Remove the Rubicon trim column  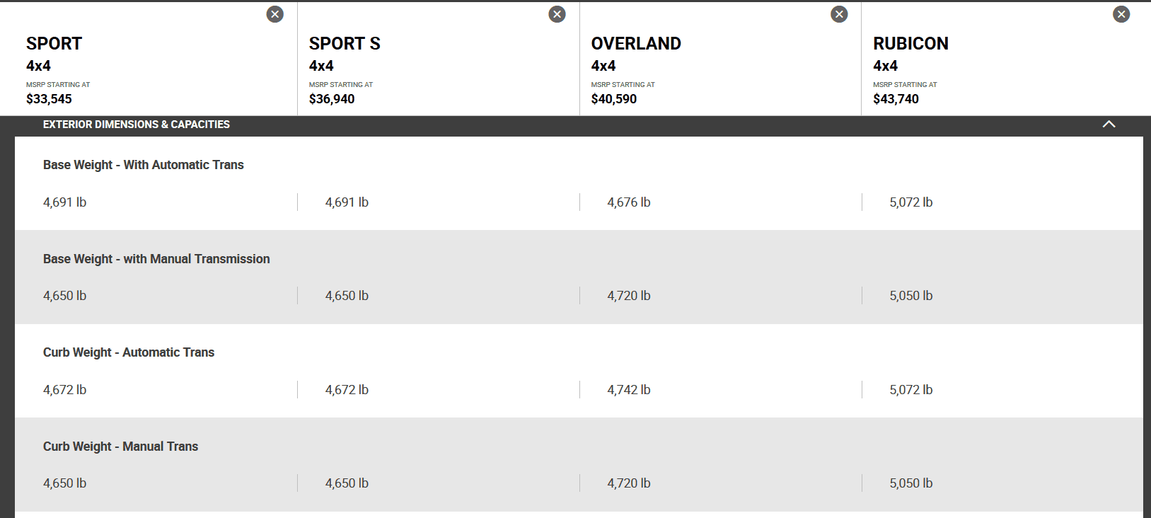(1121, 14)
